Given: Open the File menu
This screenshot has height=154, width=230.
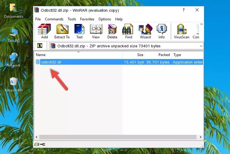Looking at the screenshot, I should (x=38, y=19).
